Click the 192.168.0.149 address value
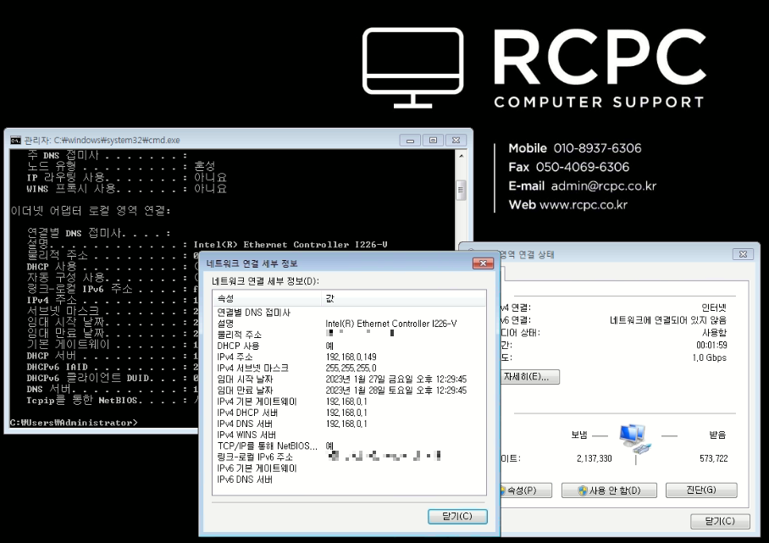Screen dimensions: 769x543 coord(351,357)
